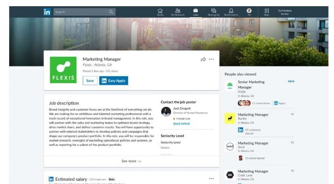Open the Senior Marketing Manager job listing
Viewport: 334px width, 184px height.
[x=251, y=85]
